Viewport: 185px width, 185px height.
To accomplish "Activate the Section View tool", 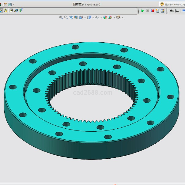I will (x=76, y=17).
